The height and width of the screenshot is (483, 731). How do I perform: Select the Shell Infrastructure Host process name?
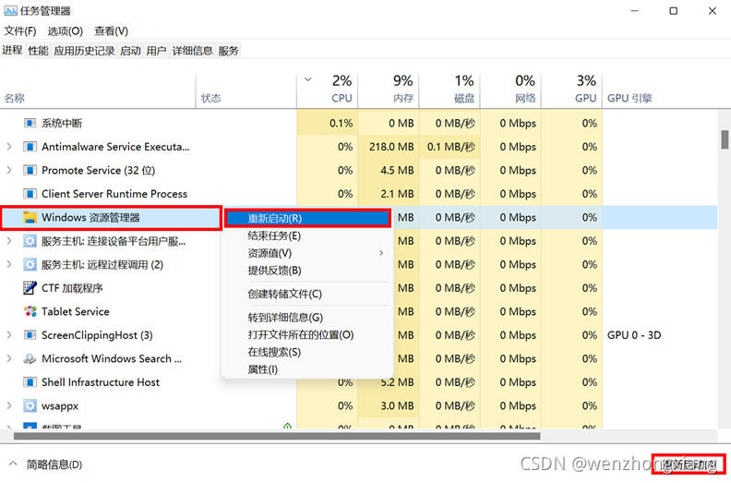click(101, 382)
